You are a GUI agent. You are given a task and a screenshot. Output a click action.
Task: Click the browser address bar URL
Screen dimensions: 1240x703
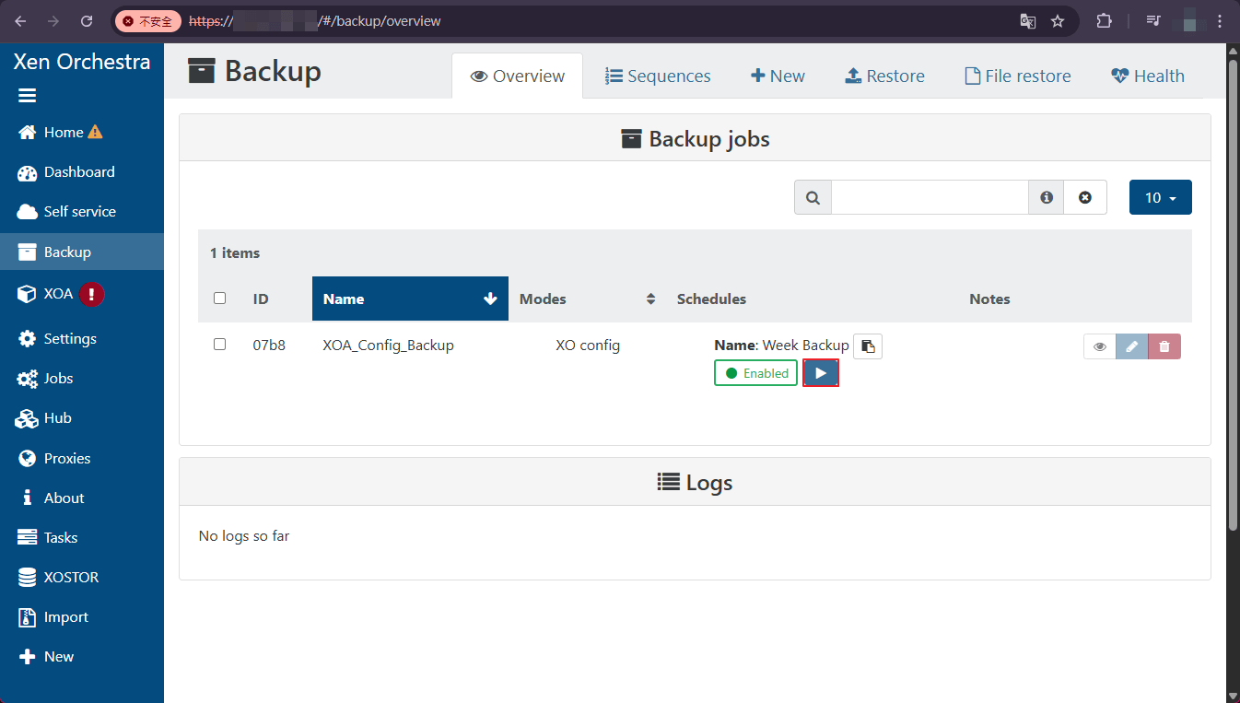[314, 20]
